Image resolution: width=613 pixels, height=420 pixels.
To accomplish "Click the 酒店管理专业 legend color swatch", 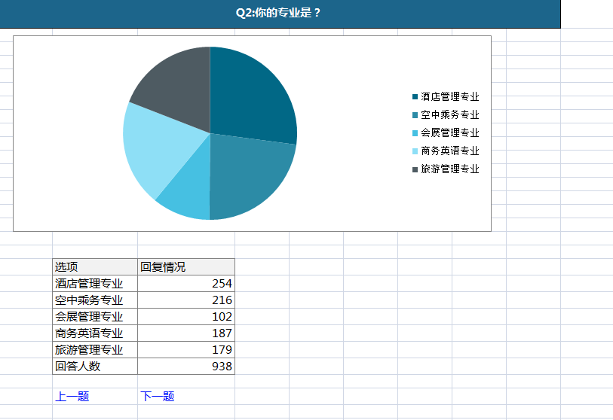I will click(415, 97).
